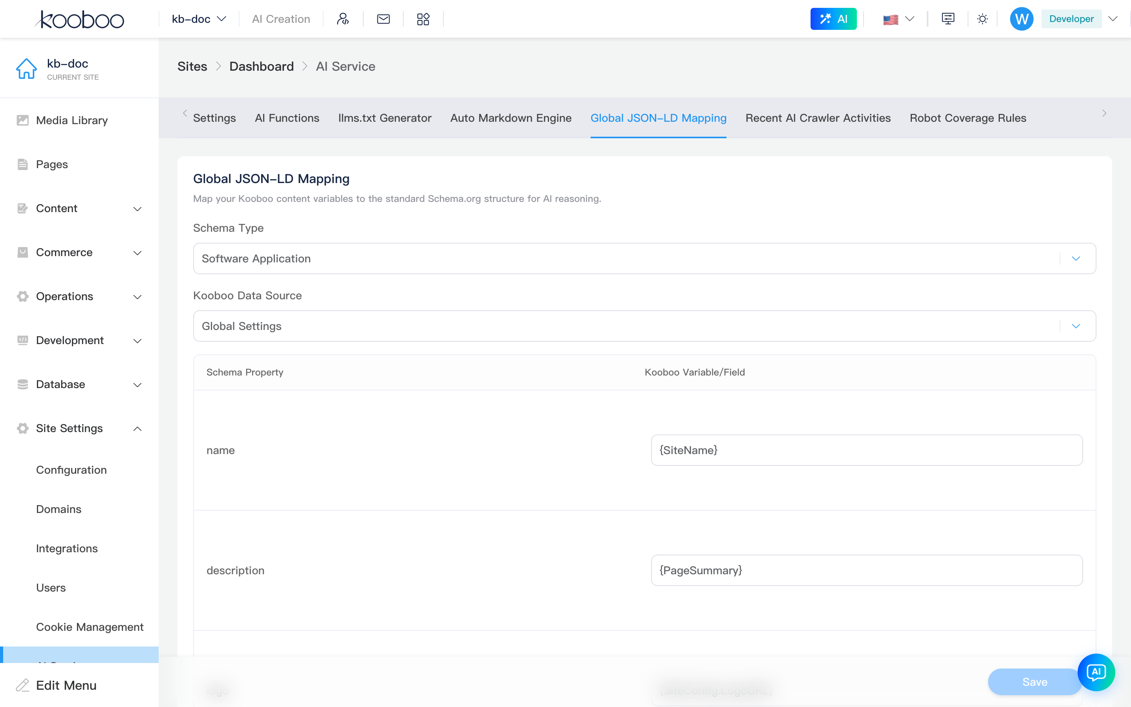The height and width of the screenshot is (707, 1131).
Task: Open the kb-doc site switcher dropdown
Action: click(x=199, y=19)
